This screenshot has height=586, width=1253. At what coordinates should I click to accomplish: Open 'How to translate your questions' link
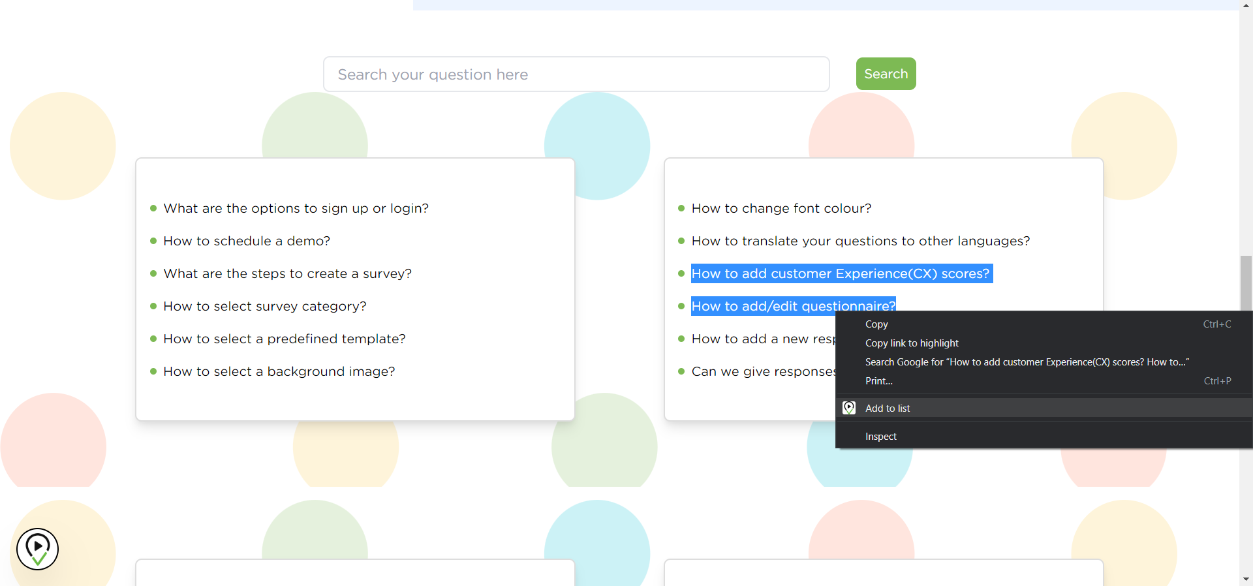pyautogui.click(x=860, y=241)
